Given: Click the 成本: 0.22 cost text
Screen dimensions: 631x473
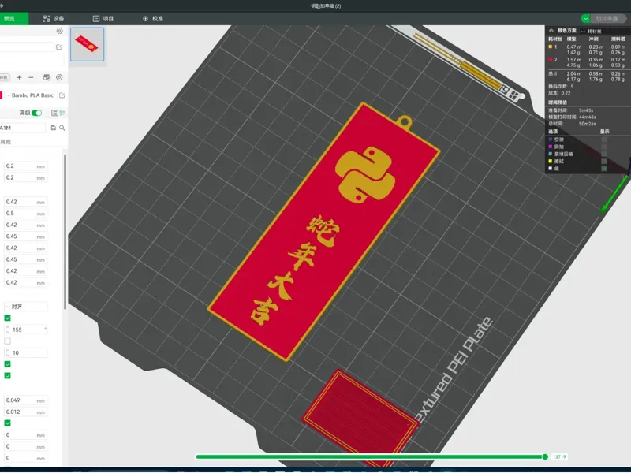Looking at the screenshot, I should point(559,93).
